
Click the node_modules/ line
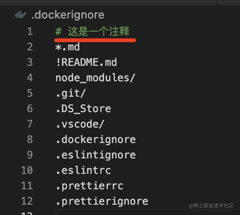tap(95, 78)
